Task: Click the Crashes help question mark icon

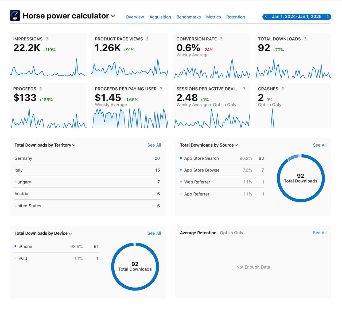Action: pyautogui.click(x=282, y=89)
